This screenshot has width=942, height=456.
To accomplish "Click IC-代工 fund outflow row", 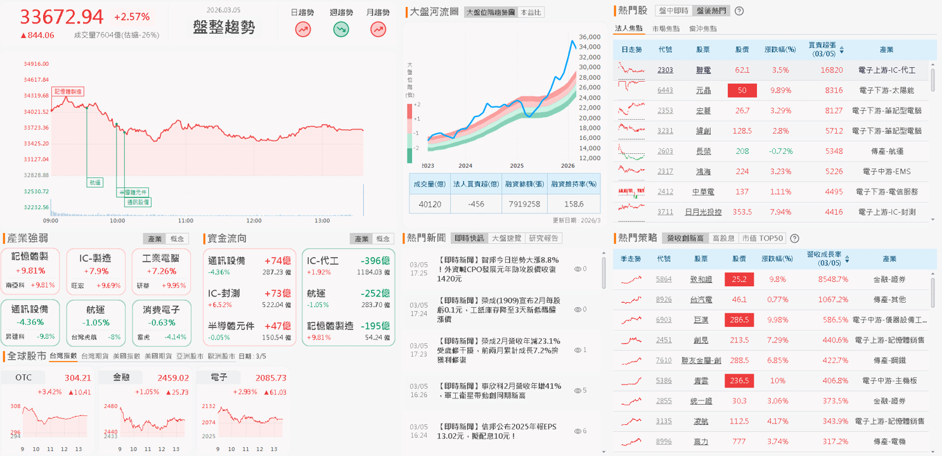I will point(348,265).
